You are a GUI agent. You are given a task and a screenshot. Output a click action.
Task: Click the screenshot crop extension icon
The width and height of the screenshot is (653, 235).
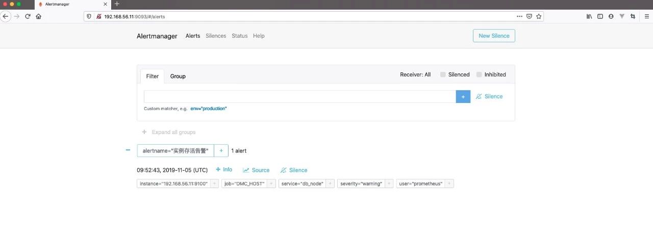pos(633,16)
